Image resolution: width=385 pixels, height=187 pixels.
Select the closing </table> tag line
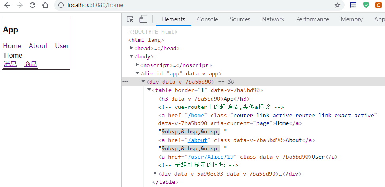click(x=165, y=182)
